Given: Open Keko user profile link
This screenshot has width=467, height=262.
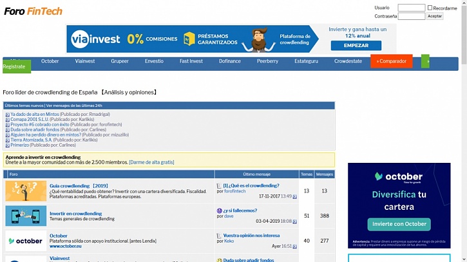Looking at the screenshot, I should pyautogui.click(x=229, y=241).
